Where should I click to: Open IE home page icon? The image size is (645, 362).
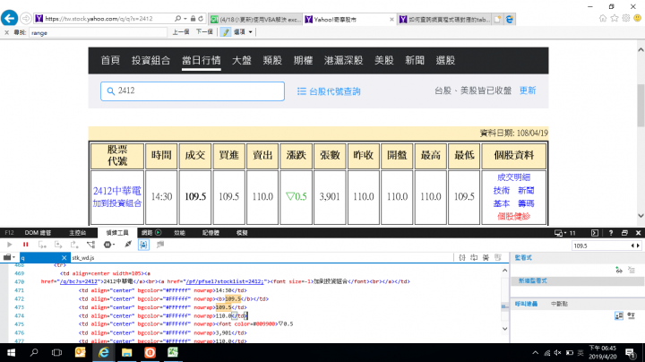tap(603, 18)
